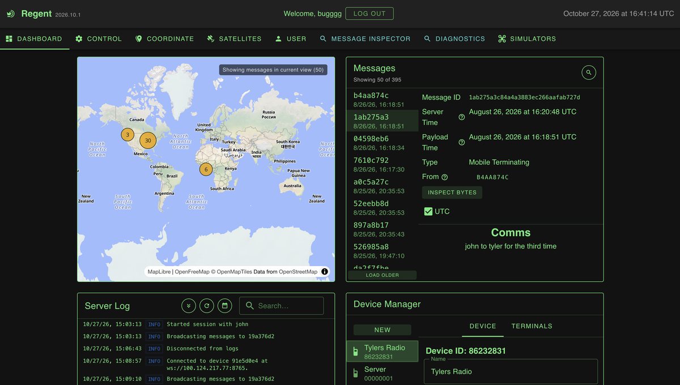Select message 897a8b17

pyautogui.click(x=382, y=229)
